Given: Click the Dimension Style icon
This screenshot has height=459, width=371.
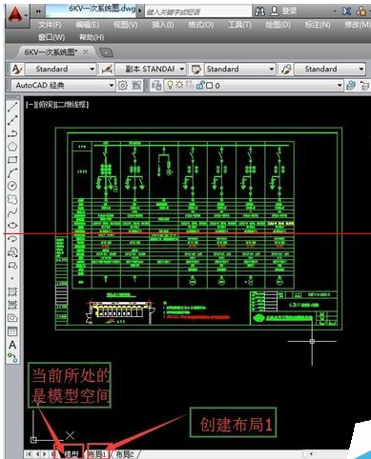Looking at the screenshot, I should click(x=107, y=69).
